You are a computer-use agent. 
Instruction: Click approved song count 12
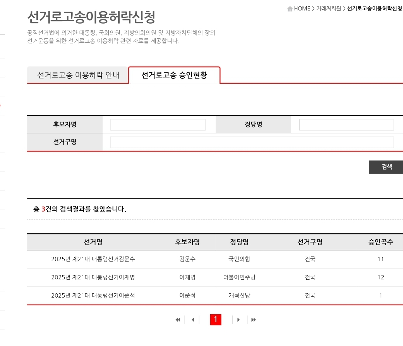[x=381, y=277]
